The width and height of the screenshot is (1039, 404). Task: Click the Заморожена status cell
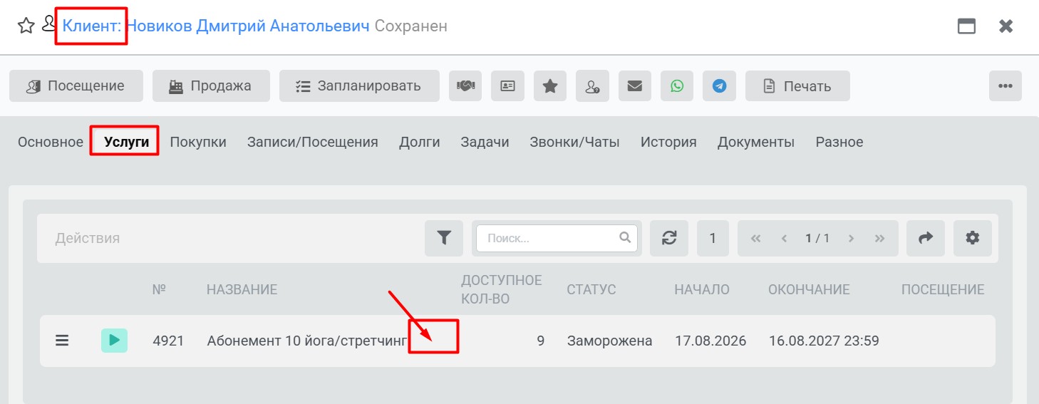610,341
